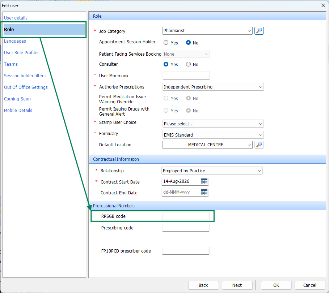Click the Contract End Date text field

181,192
